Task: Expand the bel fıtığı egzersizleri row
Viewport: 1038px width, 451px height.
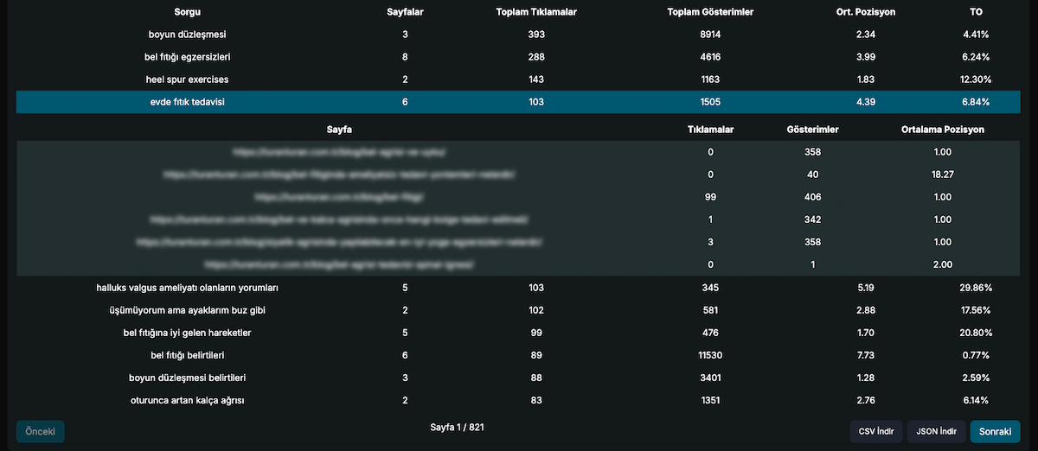Action: [x=518, y=57]
